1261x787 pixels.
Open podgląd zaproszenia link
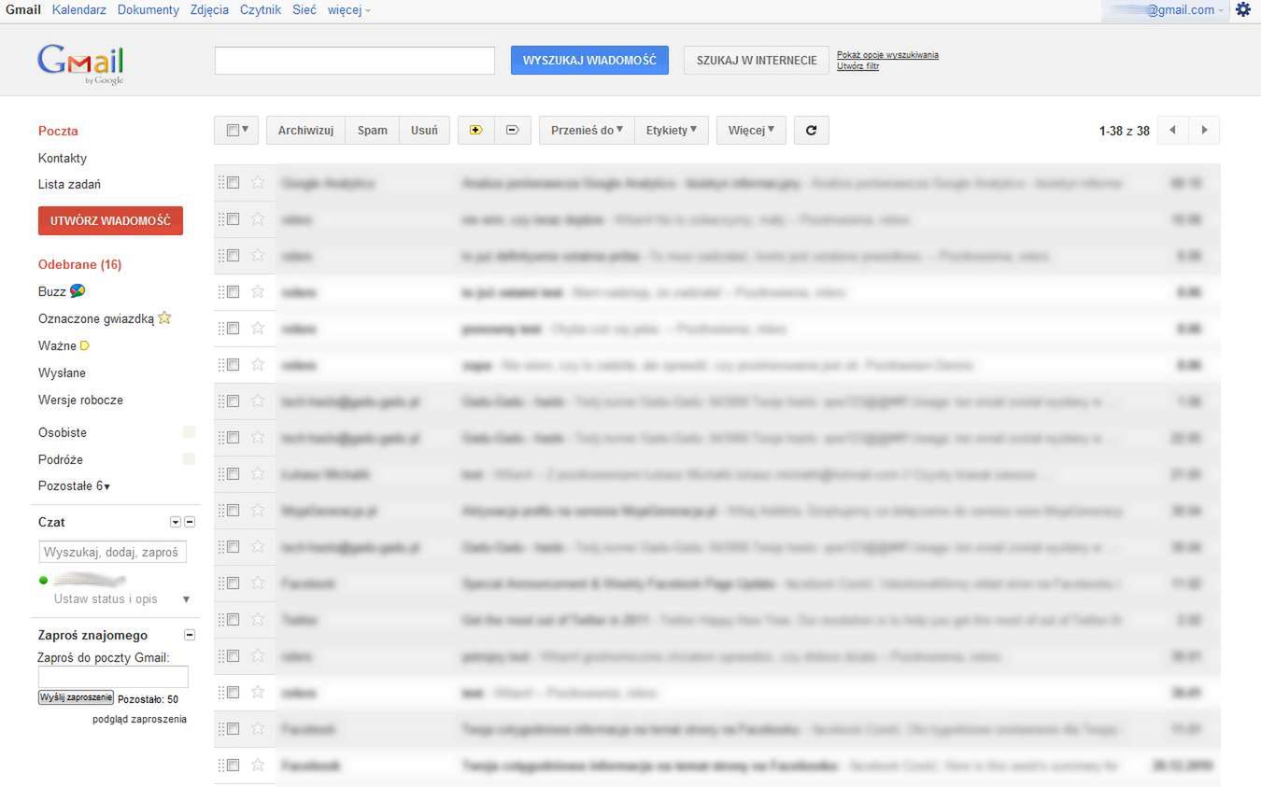(139, 720)
